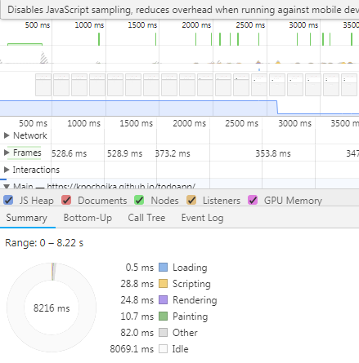Switch to the Bottom-Up tab
The height and width of the screenshot is (363, 359).
(88, 218)
